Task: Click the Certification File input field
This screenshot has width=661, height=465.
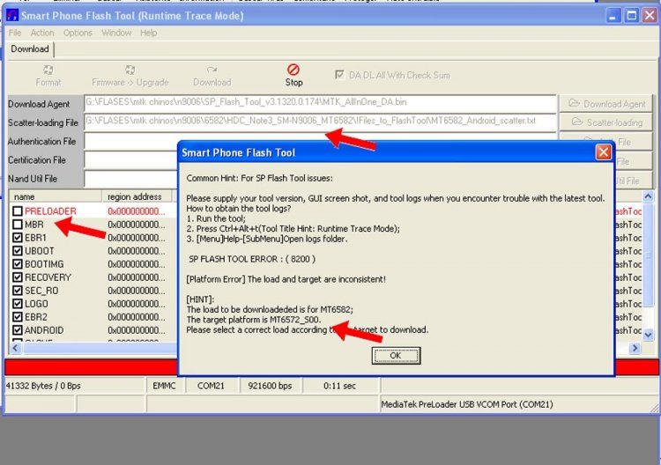Action: point(130,160)
